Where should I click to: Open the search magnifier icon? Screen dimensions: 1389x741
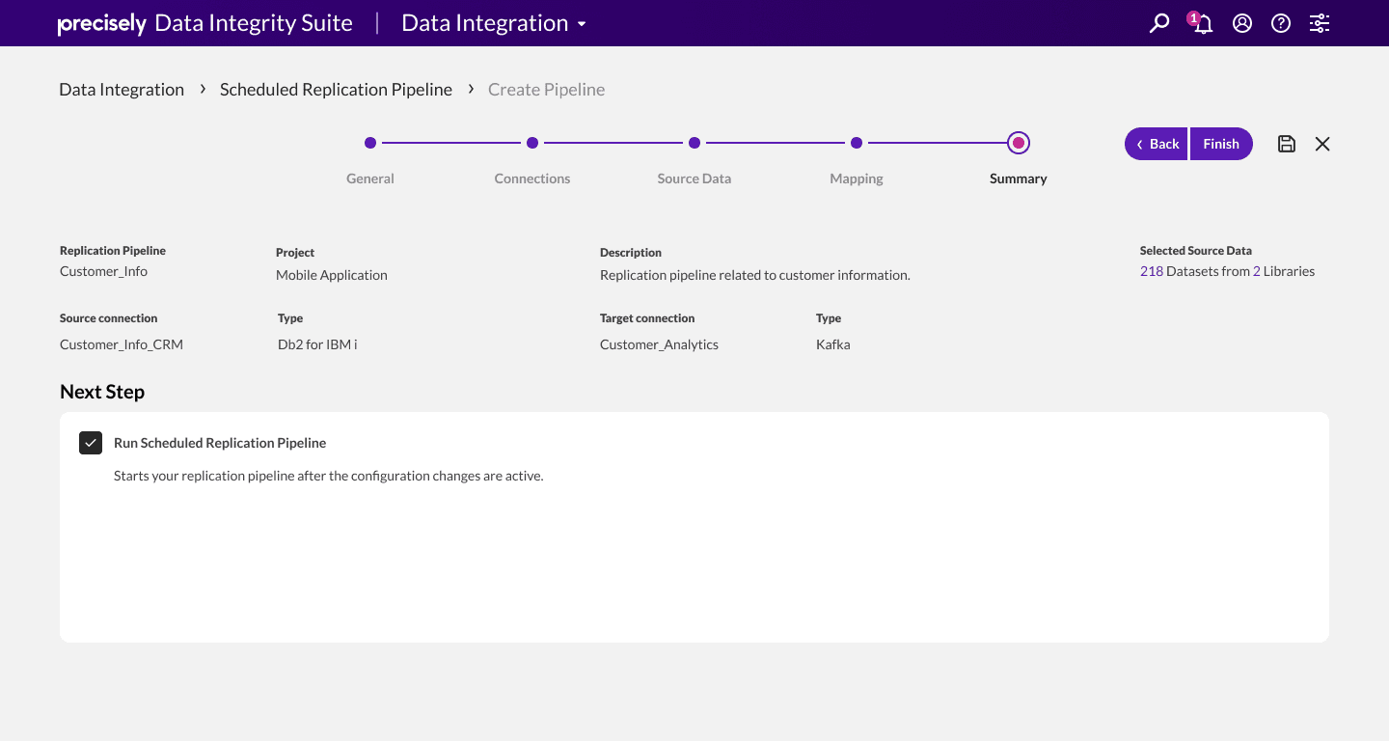click(x=1159, y=23)
